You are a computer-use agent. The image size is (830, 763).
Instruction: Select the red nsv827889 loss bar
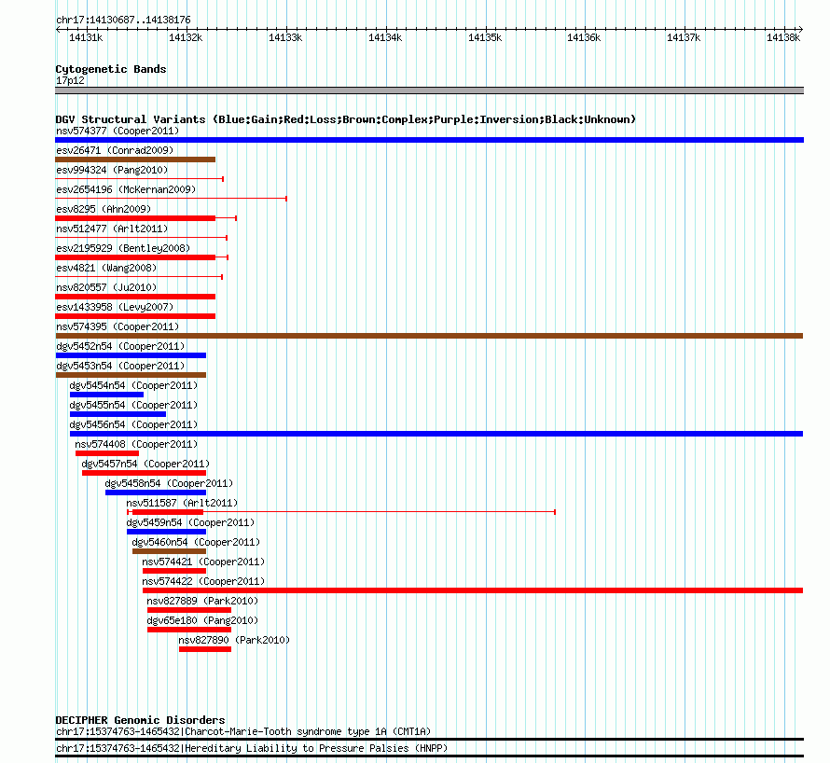(189, 610)
